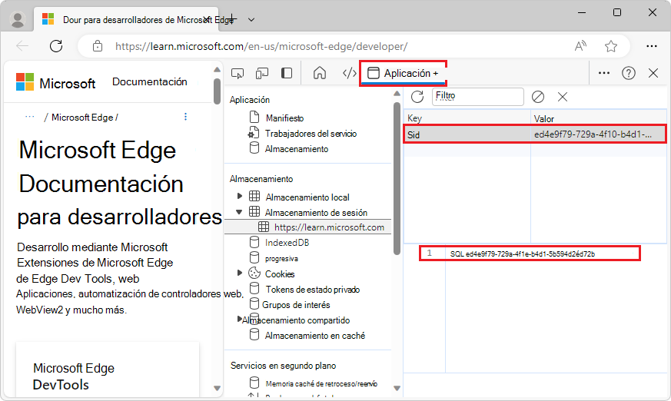671x401 pixels.
Task: Click the Manifiesto document icon
Action: tap(254, 117)
